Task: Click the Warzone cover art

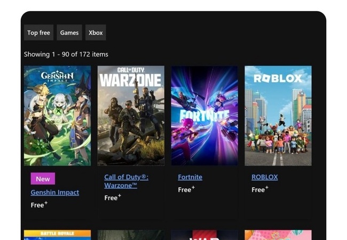Action: click(131, 116)
